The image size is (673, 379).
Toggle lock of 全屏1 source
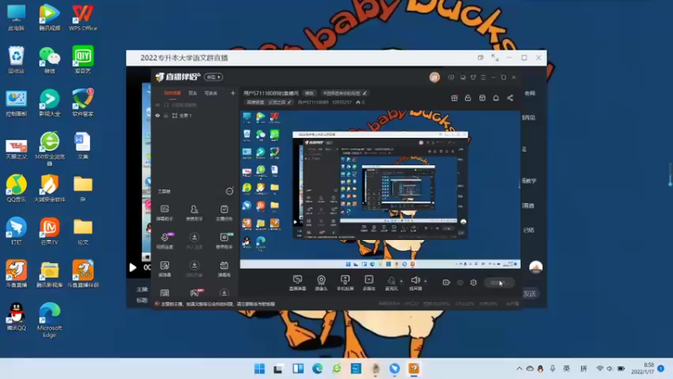pos(166,115)
